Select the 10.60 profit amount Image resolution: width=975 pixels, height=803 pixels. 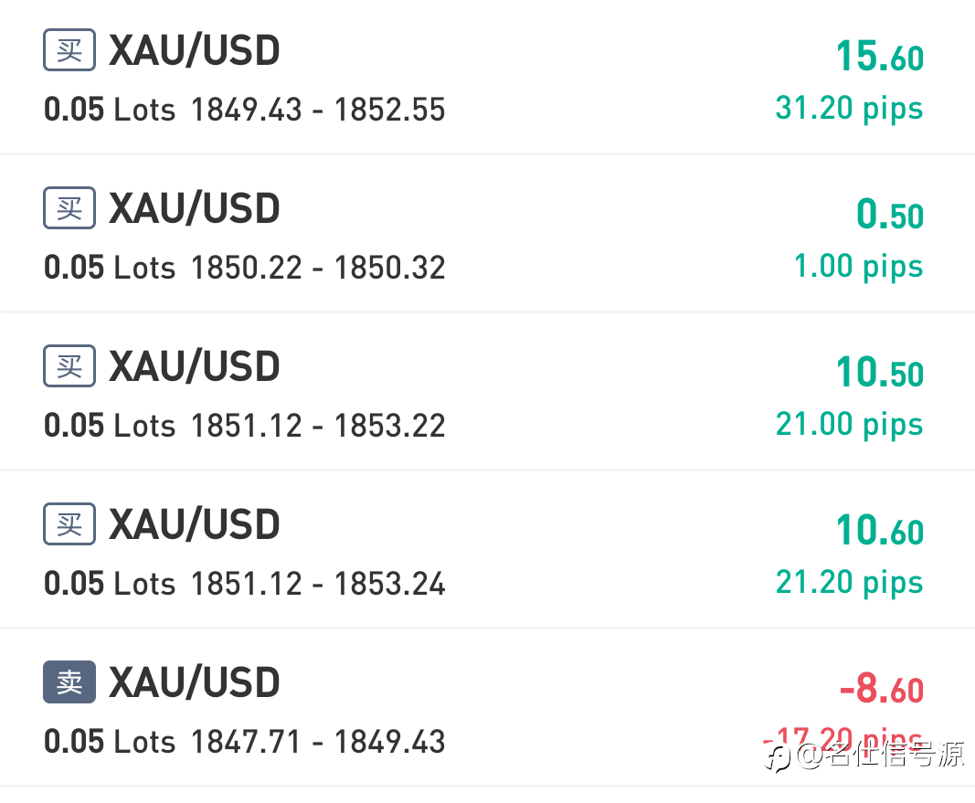pos(880,531)
